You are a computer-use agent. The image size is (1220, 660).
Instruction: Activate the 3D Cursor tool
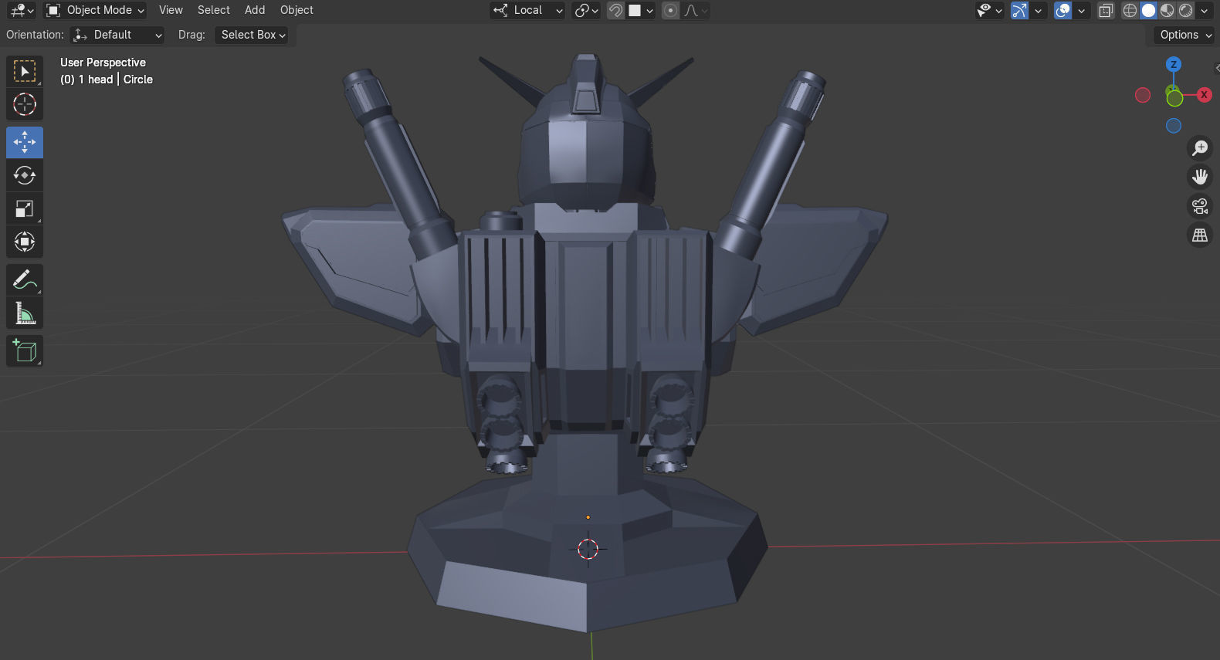25,104
